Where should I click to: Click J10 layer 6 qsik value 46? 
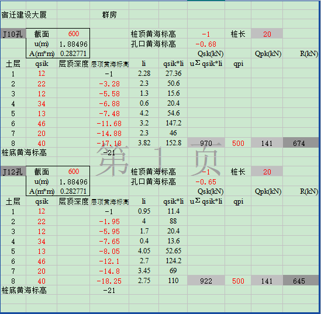pyautogui.click(x=42, y=123)
